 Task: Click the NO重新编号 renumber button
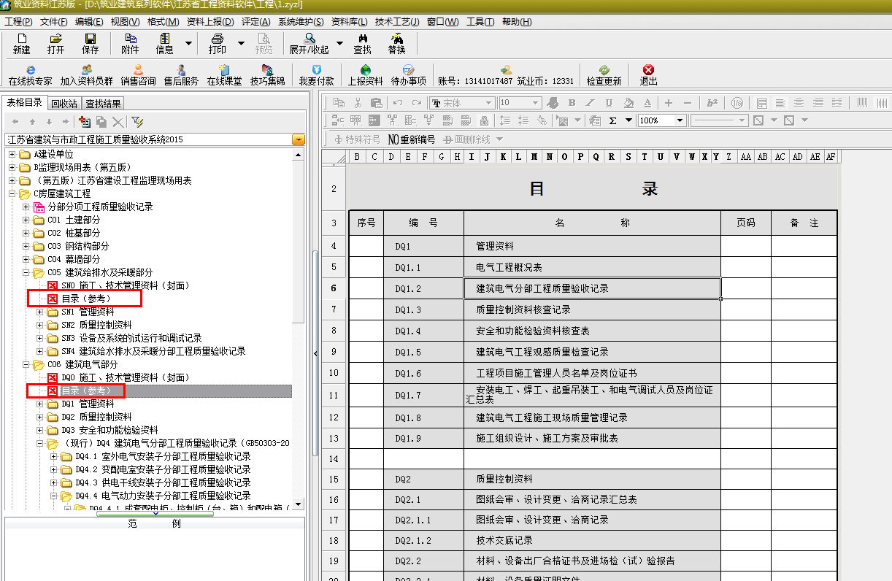(x=412, y=139)
